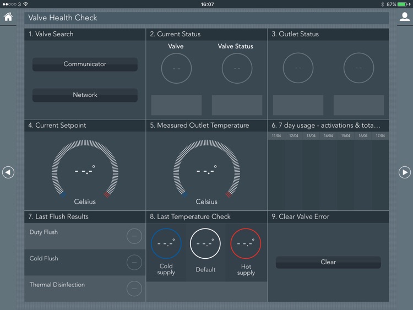Open the '1. Valve Search' panel header

85,34
